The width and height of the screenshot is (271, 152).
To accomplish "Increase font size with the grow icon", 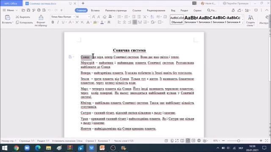I will click(x=94, y=17).
